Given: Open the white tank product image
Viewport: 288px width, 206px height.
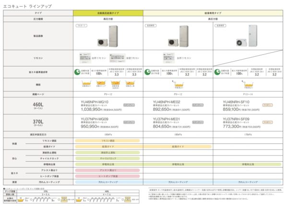Looking at the screenshot, I should pos(247,36).
